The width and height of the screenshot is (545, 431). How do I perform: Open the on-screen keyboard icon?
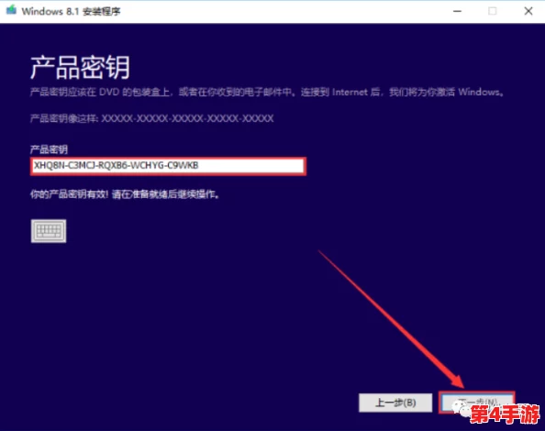(x=49, y=230)
